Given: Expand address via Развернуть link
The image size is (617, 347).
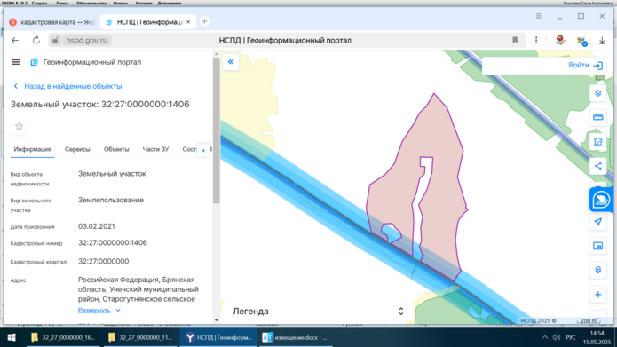Looking at the screenshot, I should [94, 310].
